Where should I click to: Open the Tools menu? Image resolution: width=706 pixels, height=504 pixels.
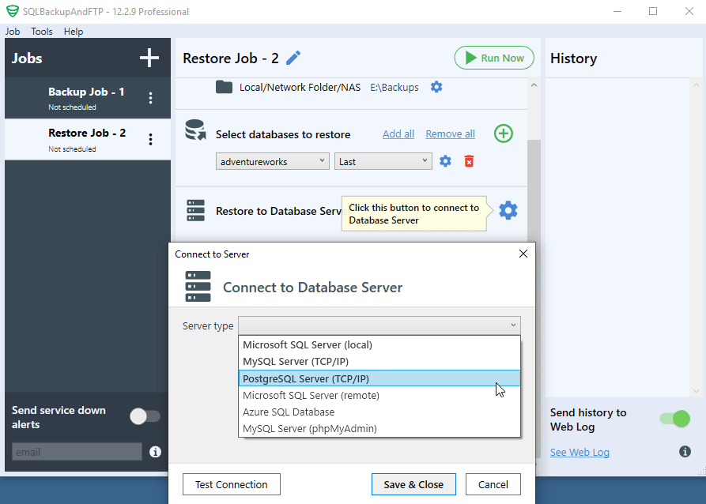click(x=42, y=32)
